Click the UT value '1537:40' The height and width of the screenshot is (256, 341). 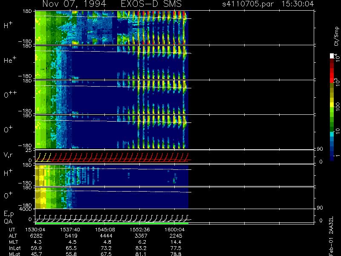coord(70,230)
